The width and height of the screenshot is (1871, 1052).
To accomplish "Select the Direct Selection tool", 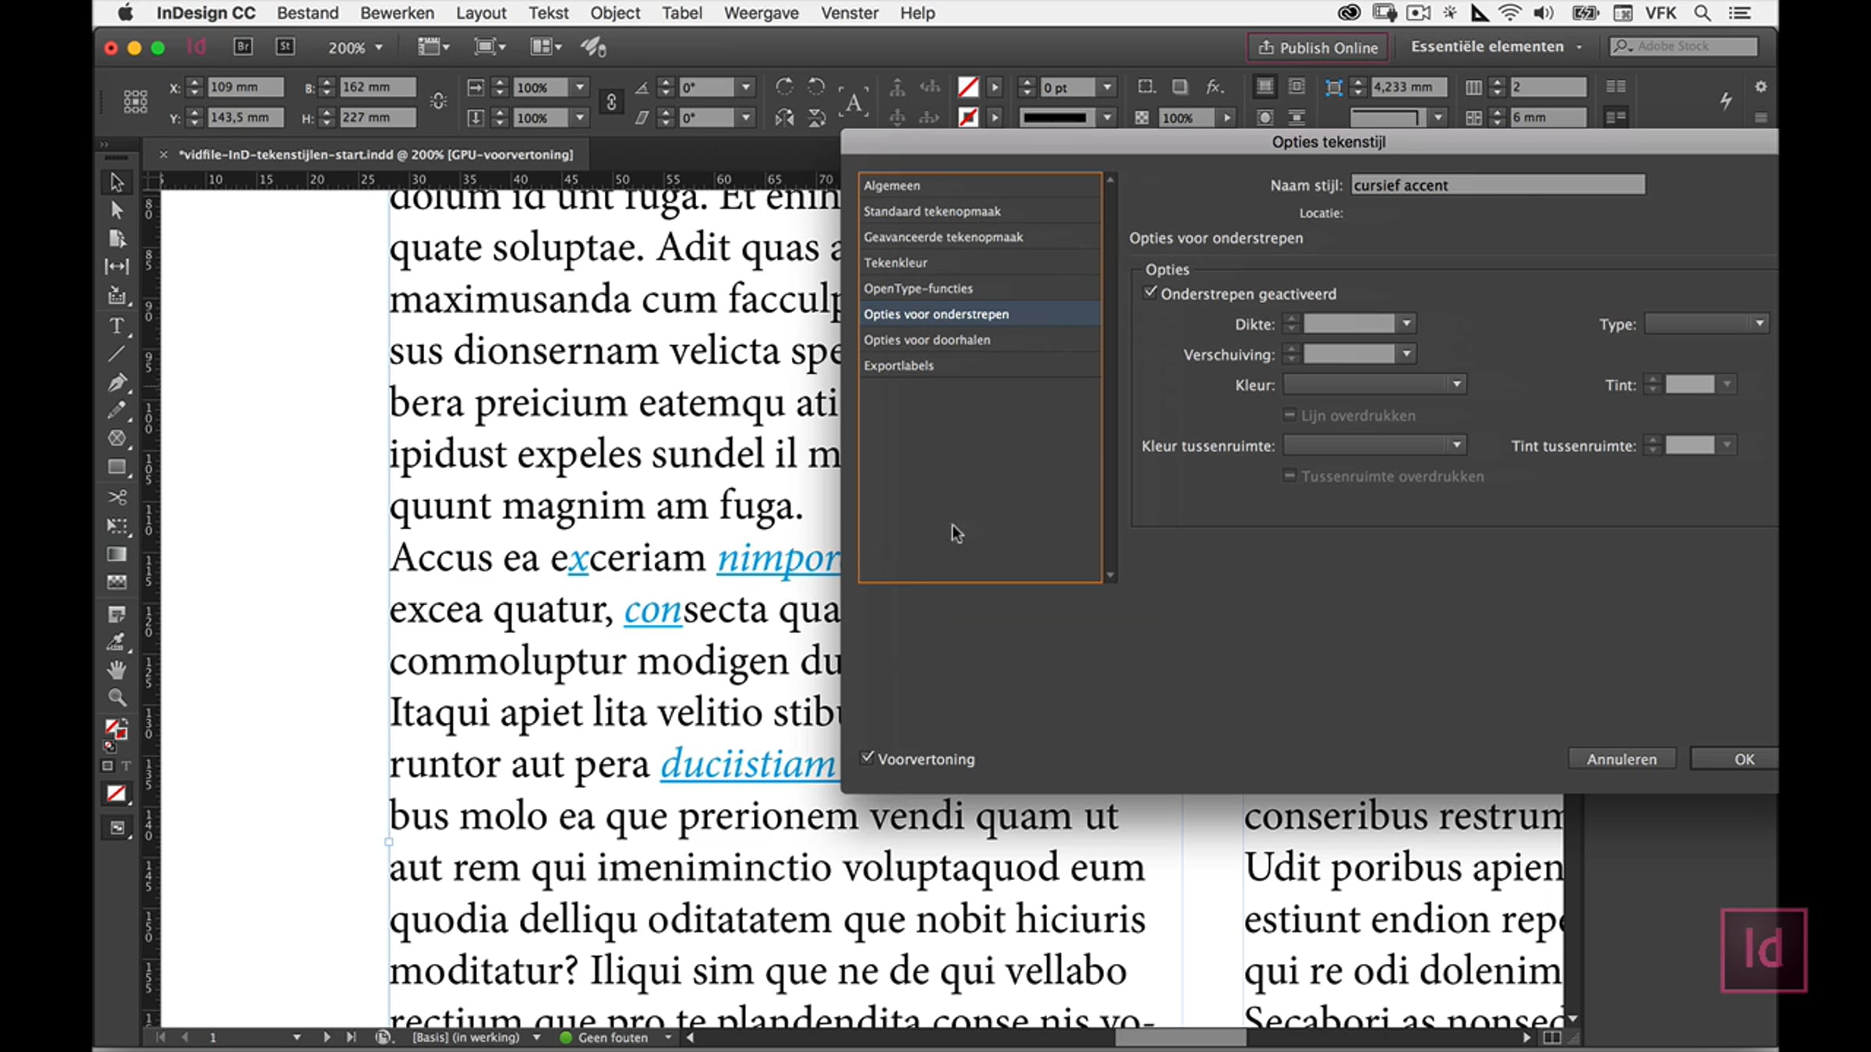I will pos(116,210).
